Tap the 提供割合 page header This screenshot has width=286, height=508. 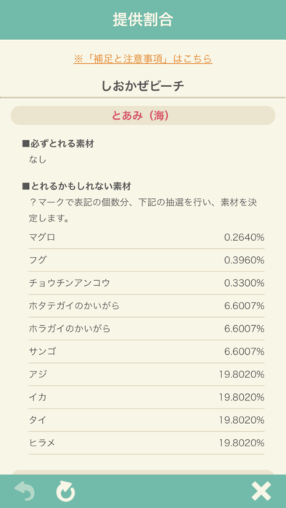pyautogui.click(x=143, y=20)
